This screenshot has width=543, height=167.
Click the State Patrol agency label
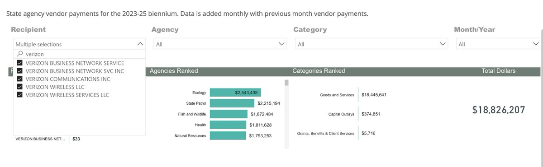[196, 103]
